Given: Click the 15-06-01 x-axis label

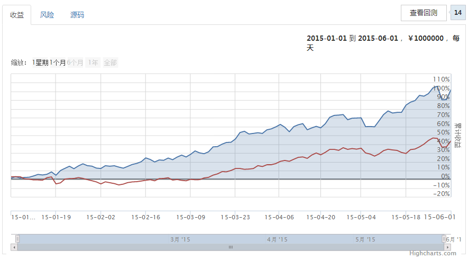Looking at the screenshot, I should point(440,217).
